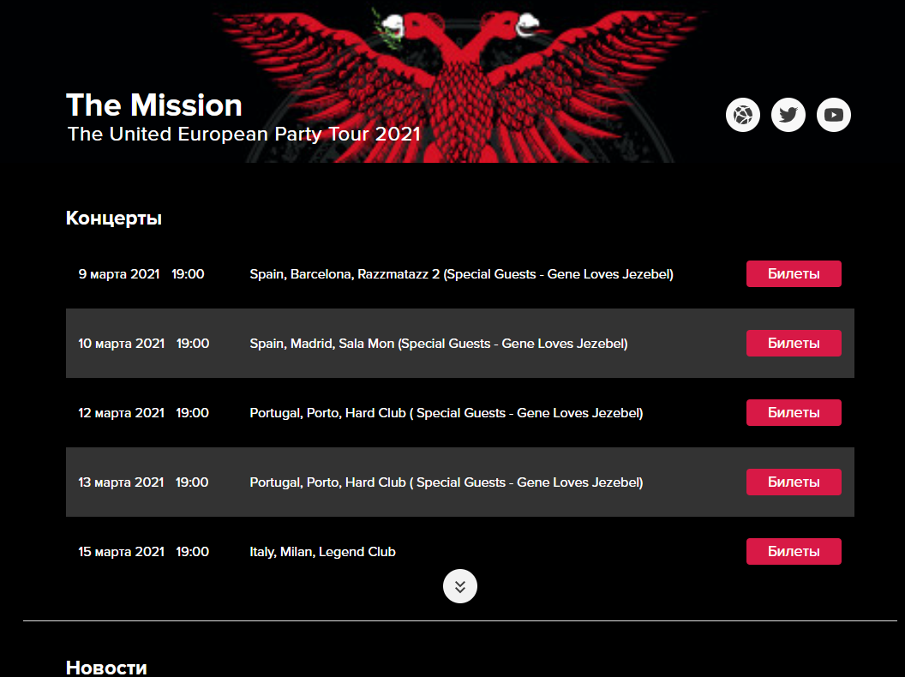Screen dimensions: 905x677
Task: Click 'The United European Party Tour 2021' subtitle
Action: pos(244,134)
